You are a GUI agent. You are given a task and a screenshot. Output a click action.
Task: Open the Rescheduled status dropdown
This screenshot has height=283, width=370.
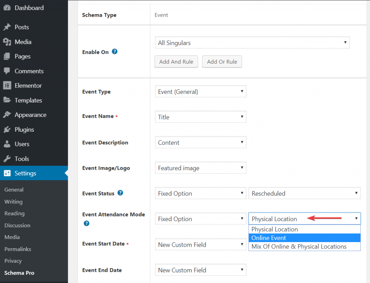point(304,193)
